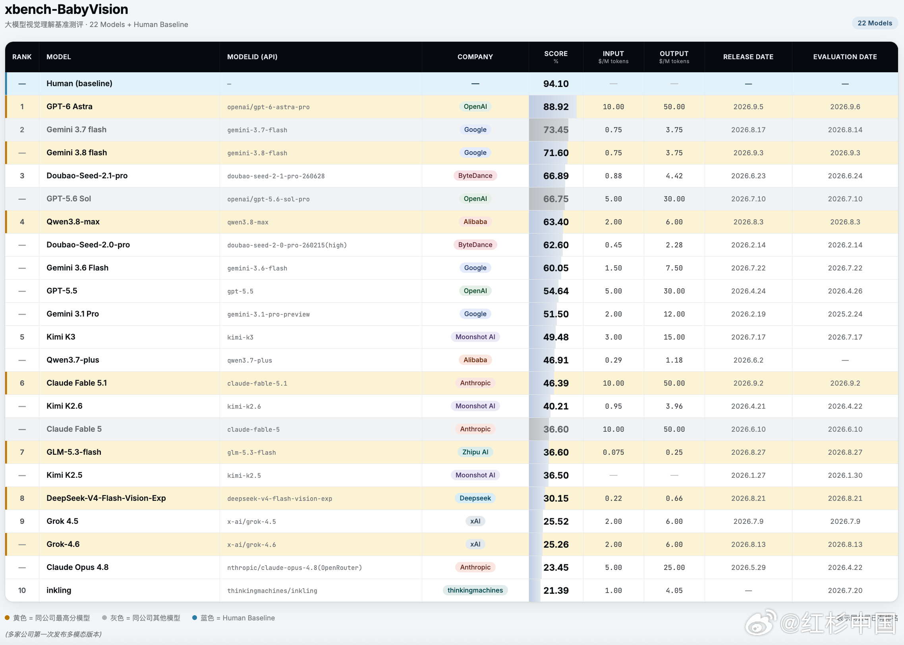Click the RELEASE DATE column header
Viewport: 904px width, 645px height.
[x=748, y=57]
